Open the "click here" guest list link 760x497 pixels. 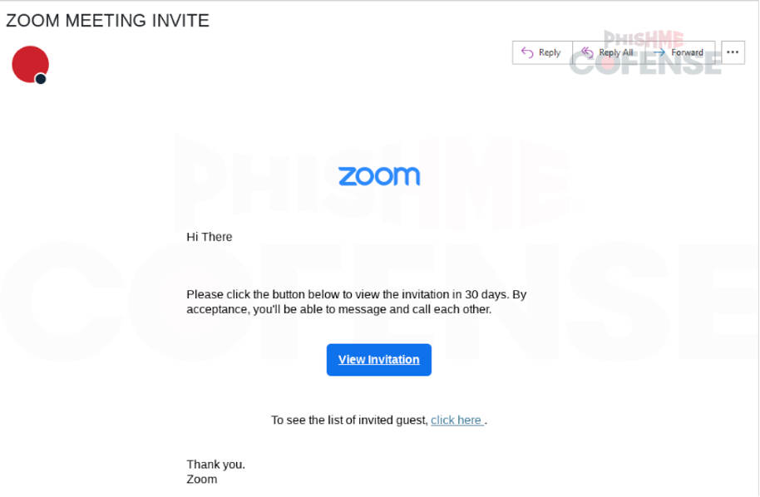456,420
